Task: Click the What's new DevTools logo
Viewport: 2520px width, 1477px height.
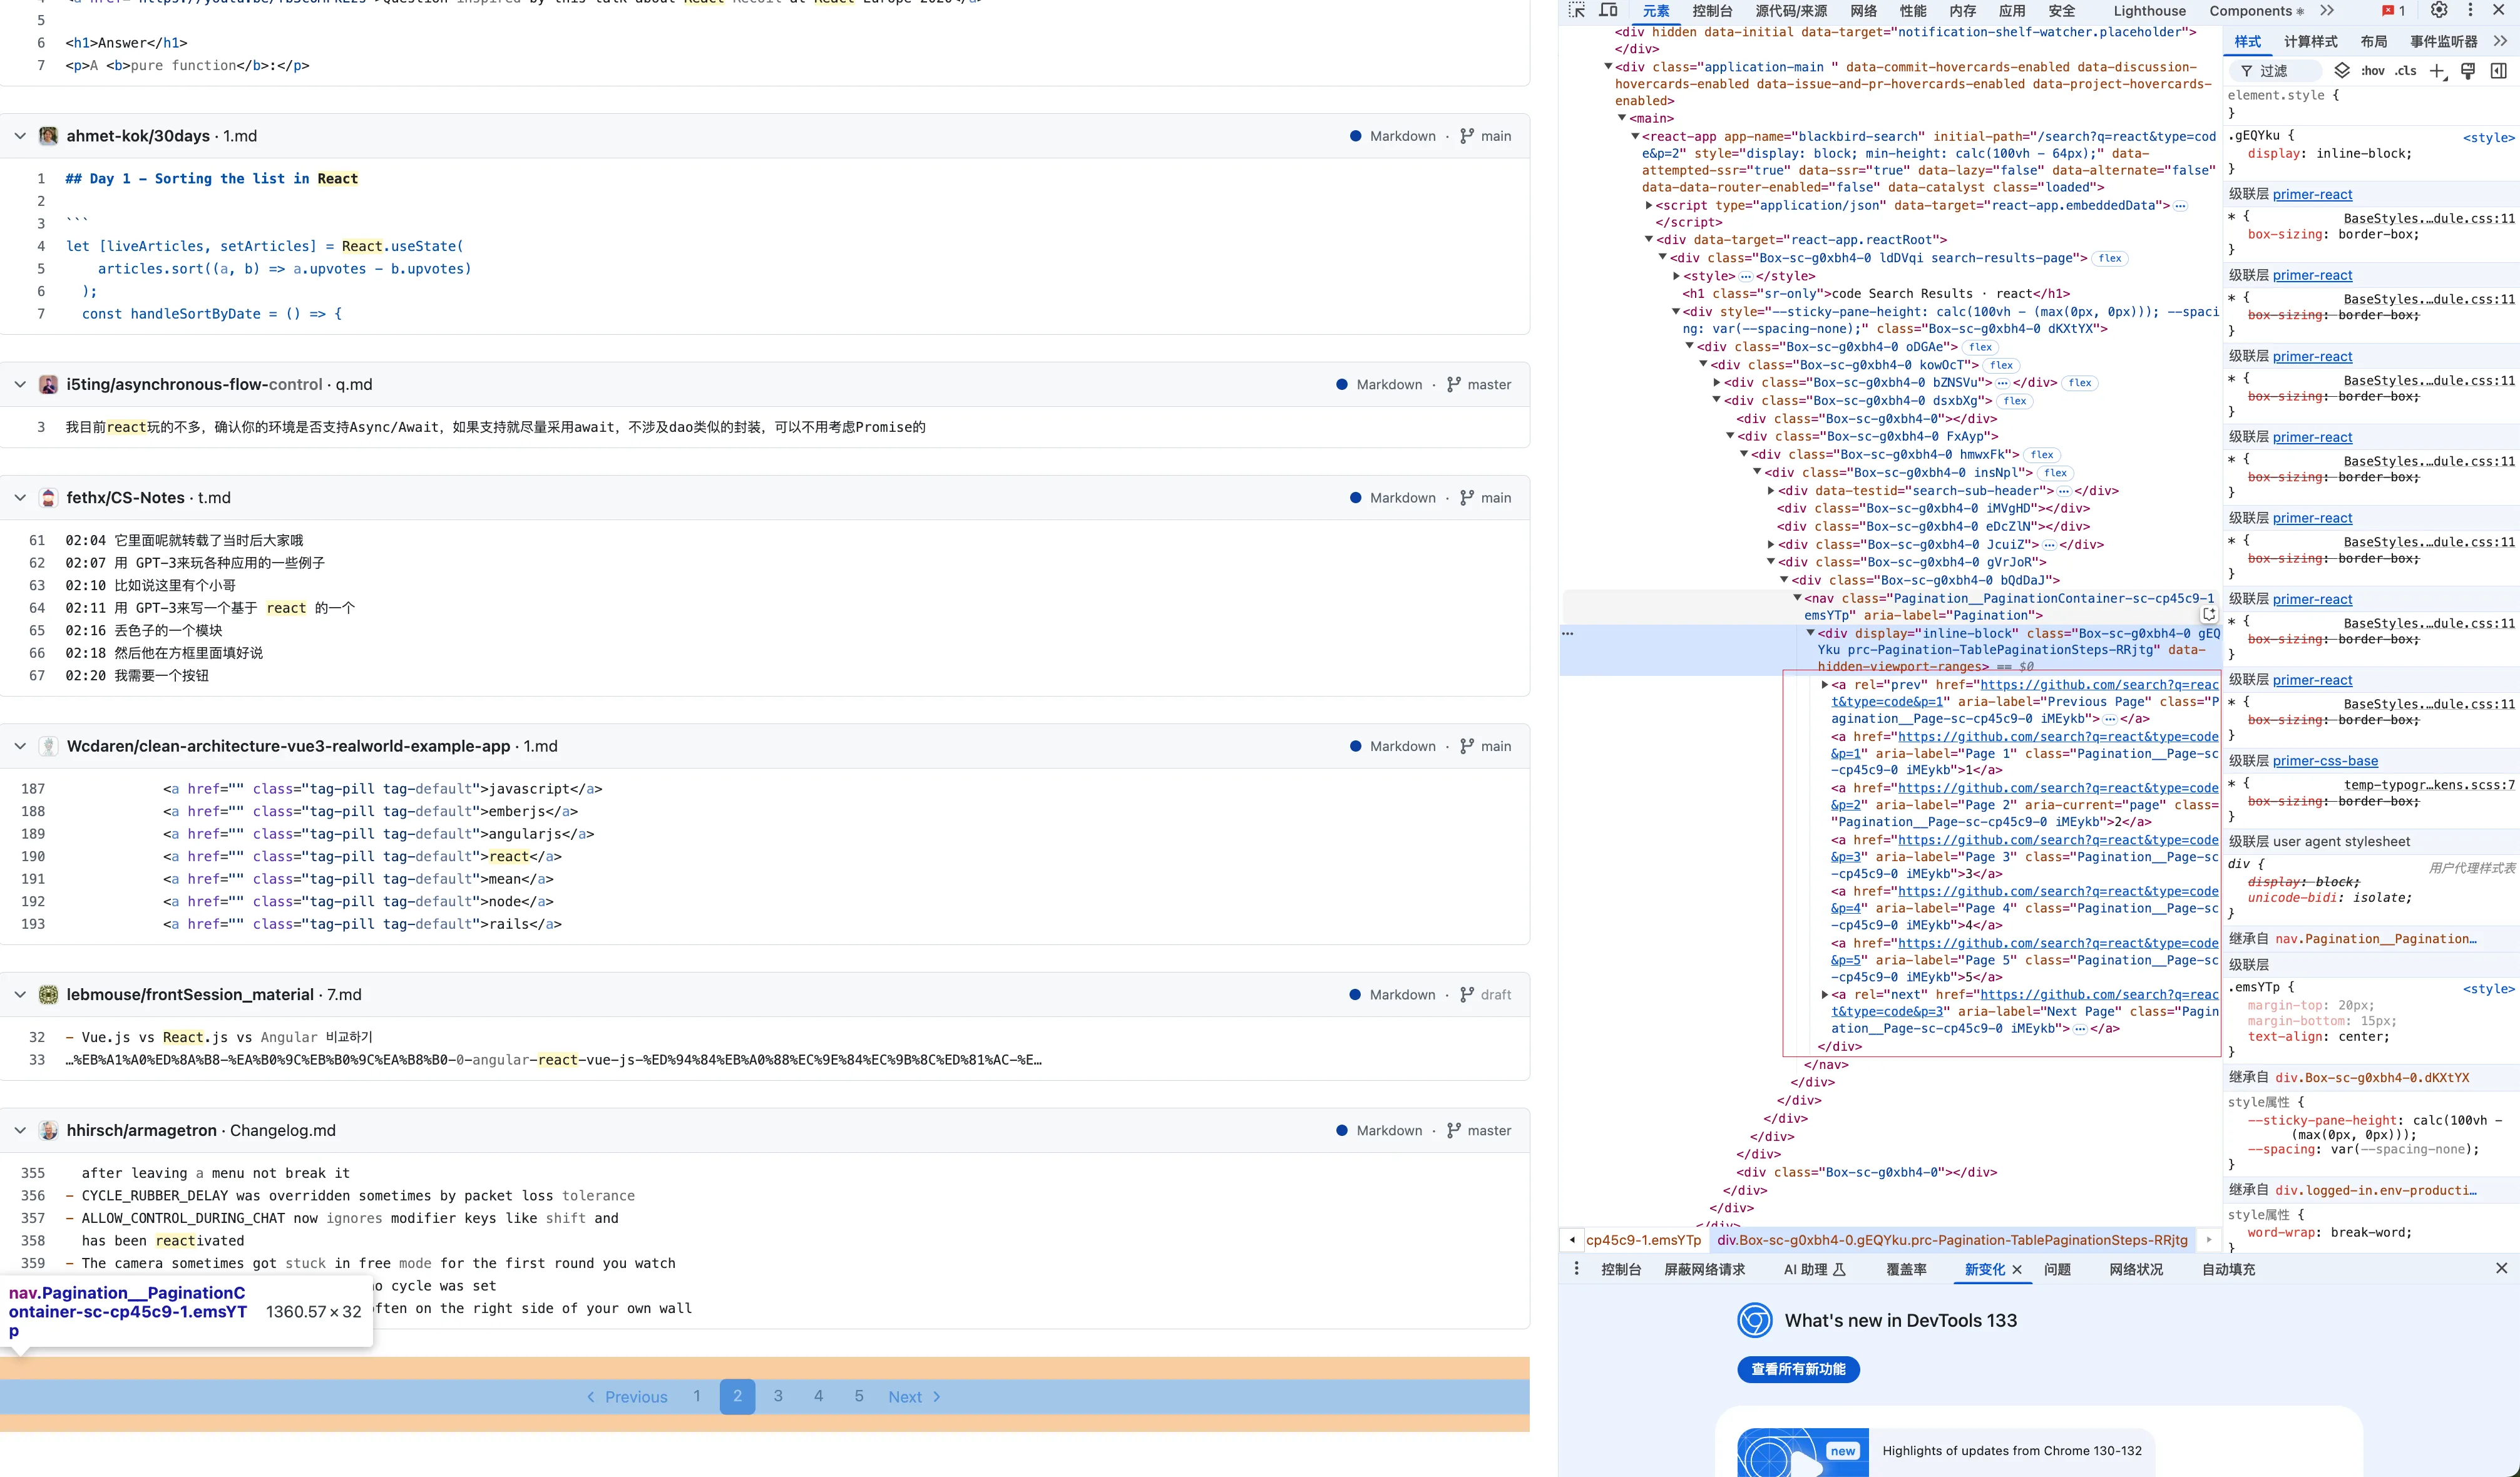Action: pyautogui.click(x=1754, y=1320)
